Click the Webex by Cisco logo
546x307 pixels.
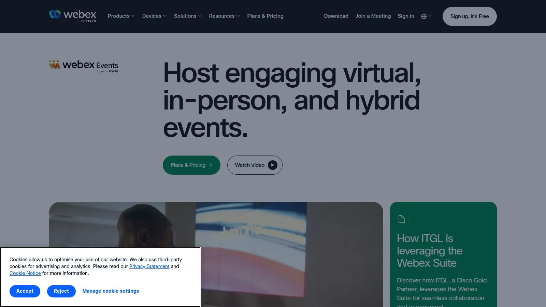coord(72,16)
